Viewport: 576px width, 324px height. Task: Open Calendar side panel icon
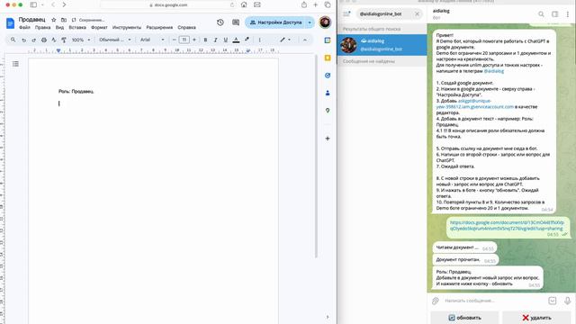pos(328,40)
